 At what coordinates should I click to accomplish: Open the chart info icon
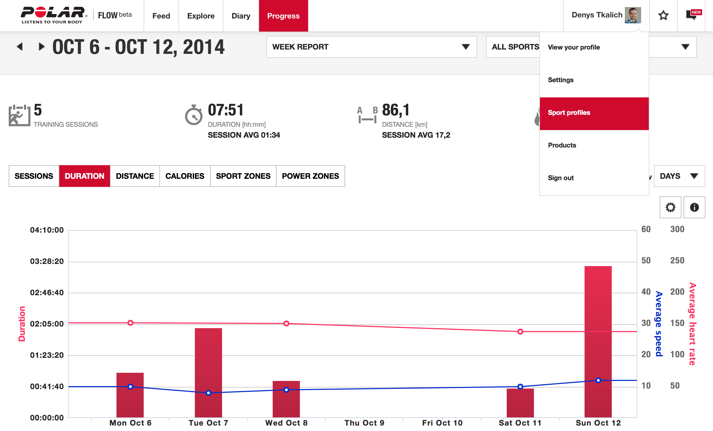[x=694, y=207]
